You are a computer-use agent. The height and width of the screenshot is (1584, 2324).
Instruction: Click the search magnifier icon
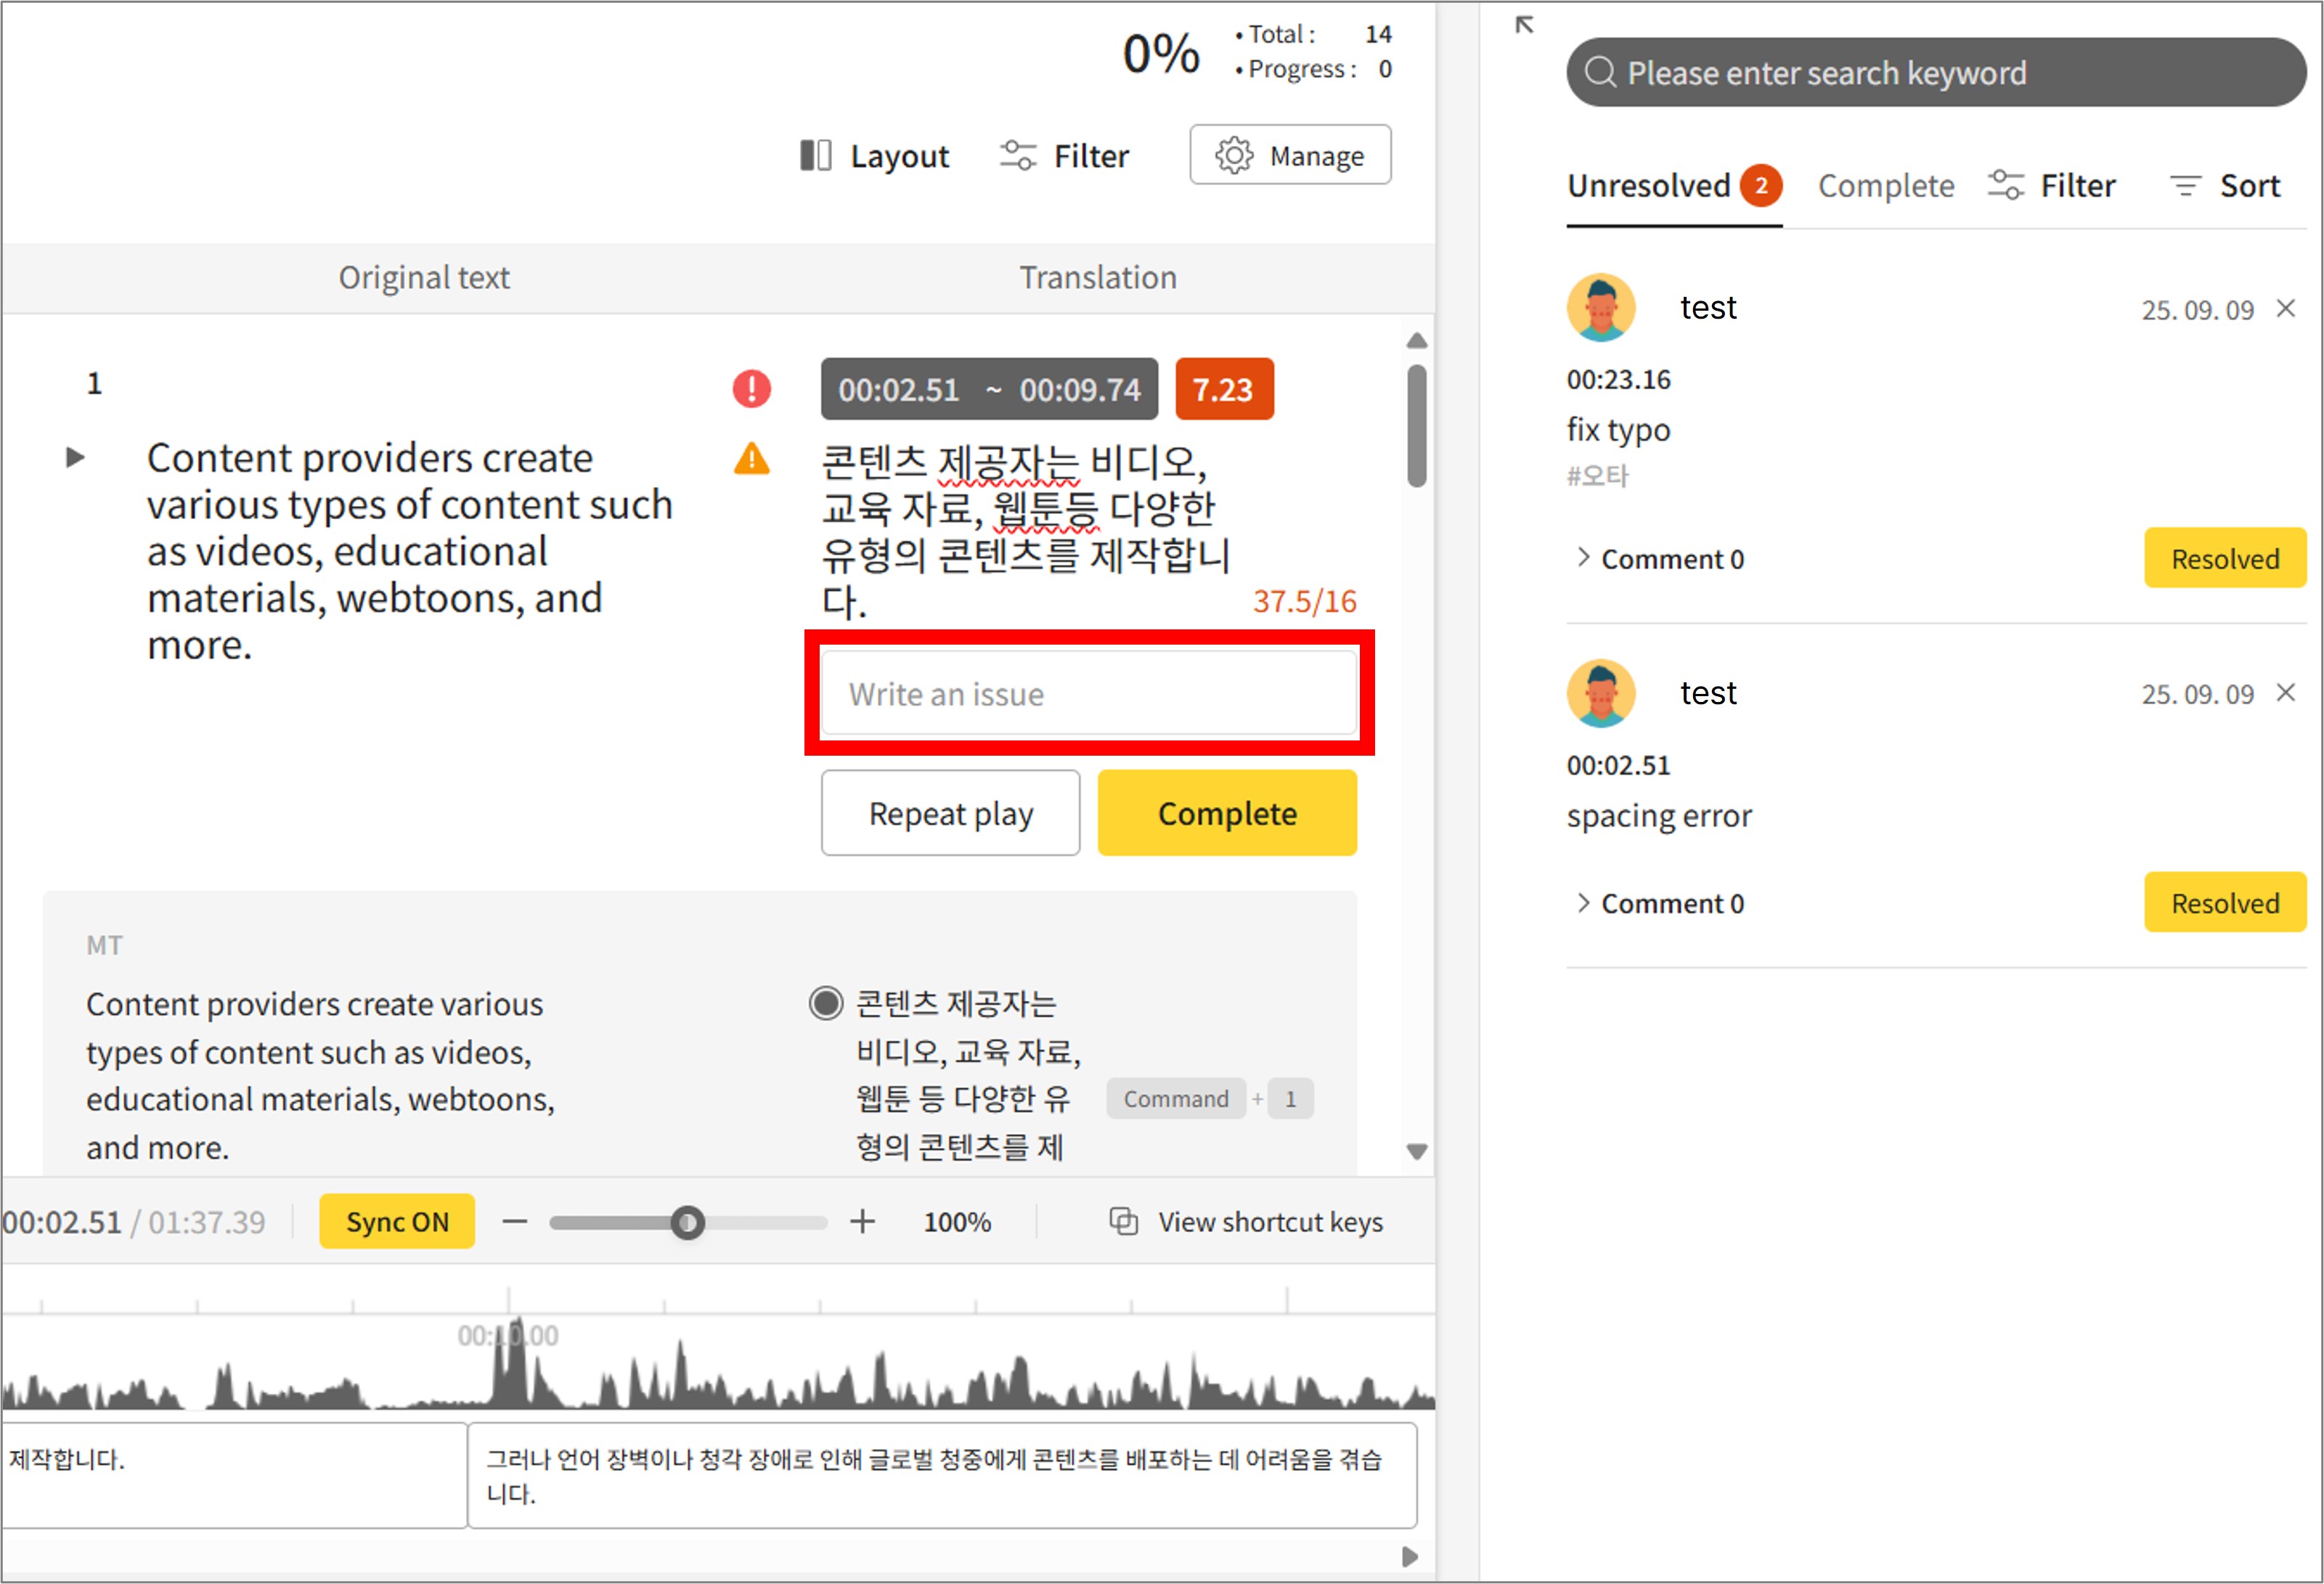pyautogui.click(x=1600, y=72)
